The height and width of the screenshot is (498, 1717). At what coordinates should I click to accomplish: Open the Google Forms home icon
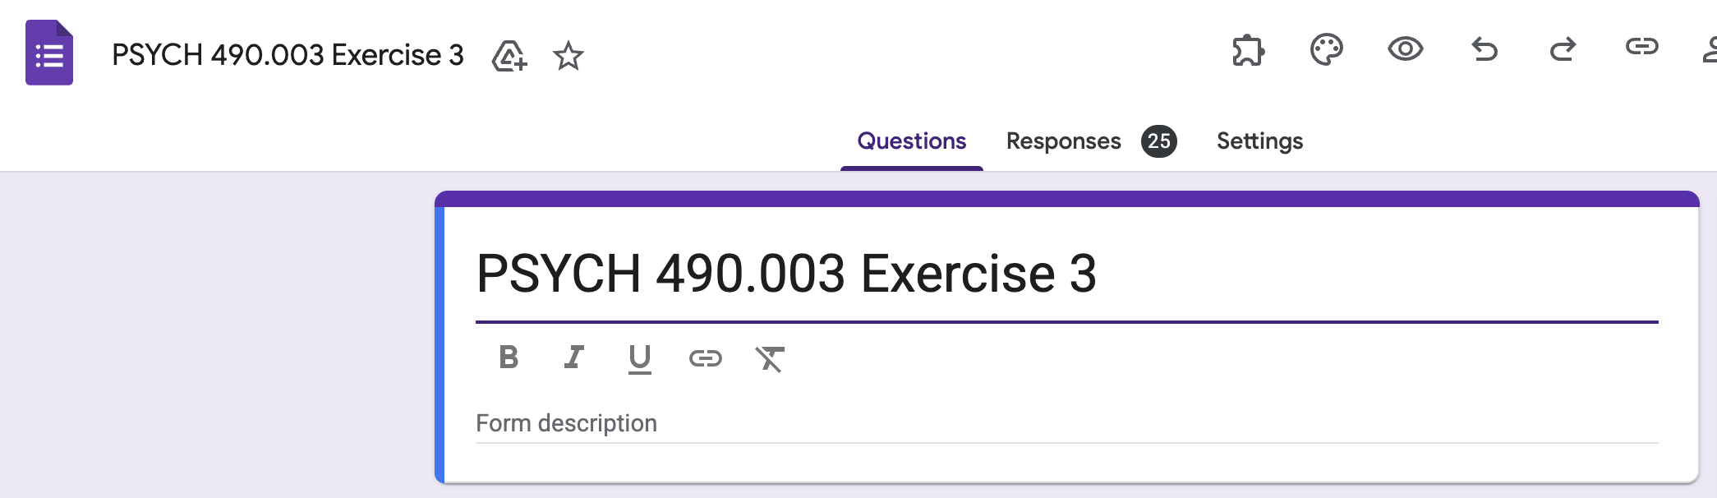click(49, 53)
